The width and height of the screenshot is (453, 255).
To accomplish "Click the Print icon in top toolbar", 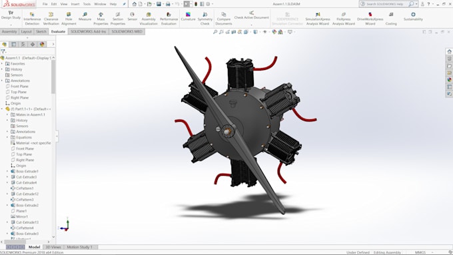I will (168, 4).
